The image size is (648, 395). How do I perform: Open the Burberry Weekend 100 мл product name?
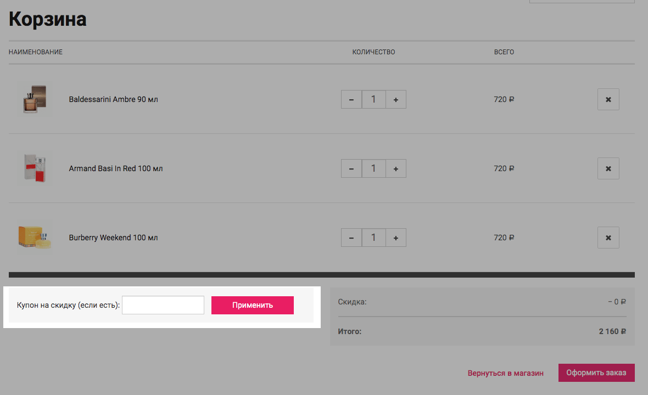click(113, 238)
